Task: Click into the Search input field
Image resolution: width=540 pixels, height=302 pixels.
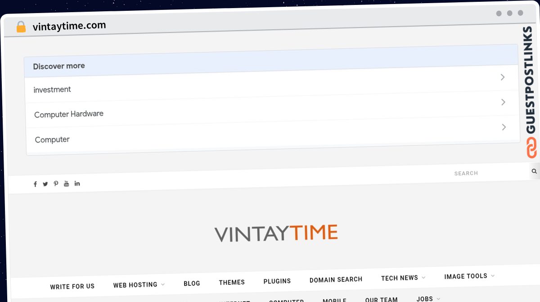Action: [489, 173]
